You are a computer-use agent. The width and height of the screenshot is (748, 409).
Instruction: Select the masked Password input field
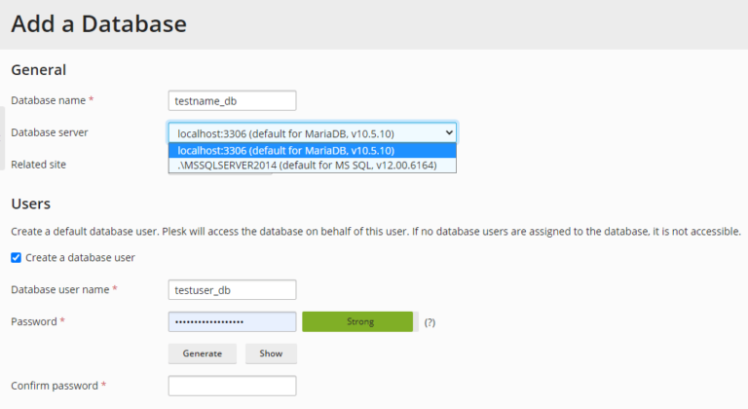pos(232,321)
